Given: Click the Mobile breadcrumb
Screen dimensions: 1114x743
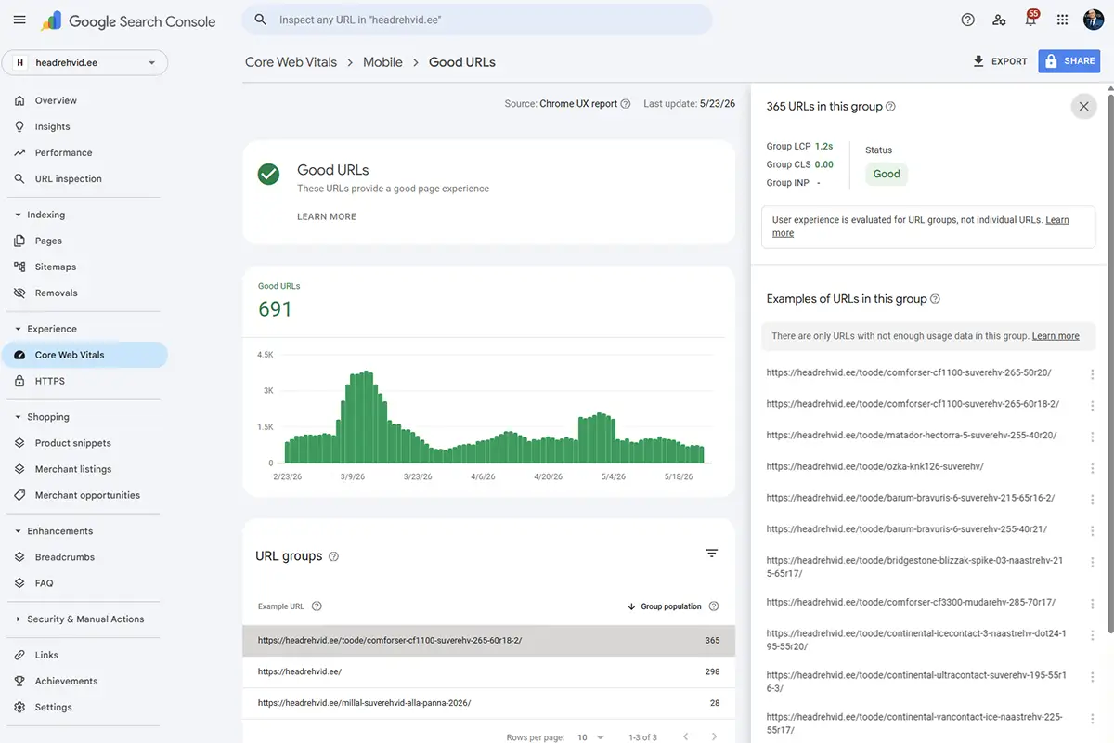Looking at the screenshot, I should [x=382, y=62].
